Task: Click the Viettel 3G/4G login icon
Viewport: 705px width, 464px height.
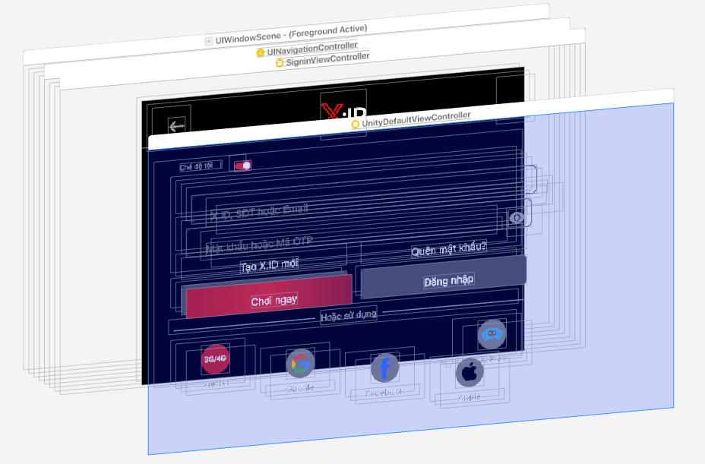Action: (x=213, y=358)
